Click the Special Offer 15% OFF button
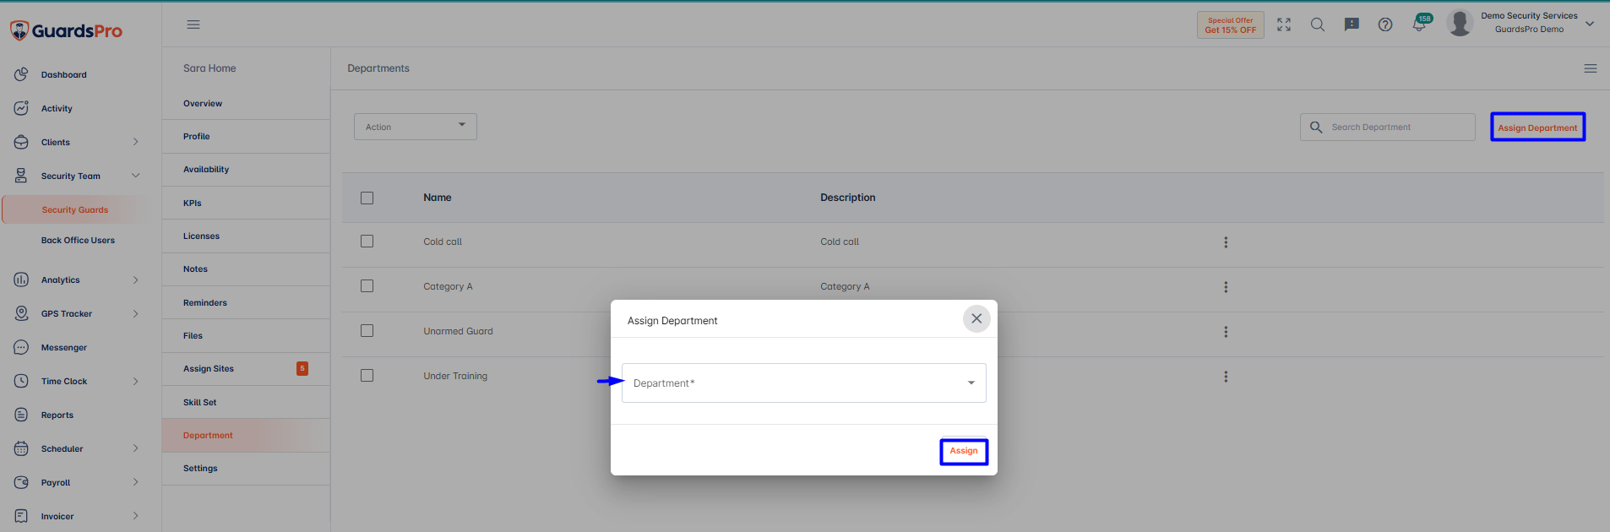Image resolution: width=1610 pixels, height=532 pixels. [1231, 24]
